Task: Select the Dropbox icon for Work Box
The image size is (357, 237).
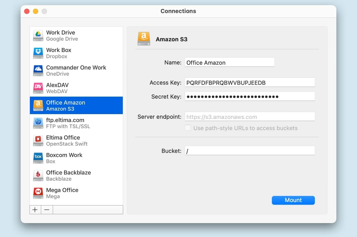Action: [x=38, y=53]
